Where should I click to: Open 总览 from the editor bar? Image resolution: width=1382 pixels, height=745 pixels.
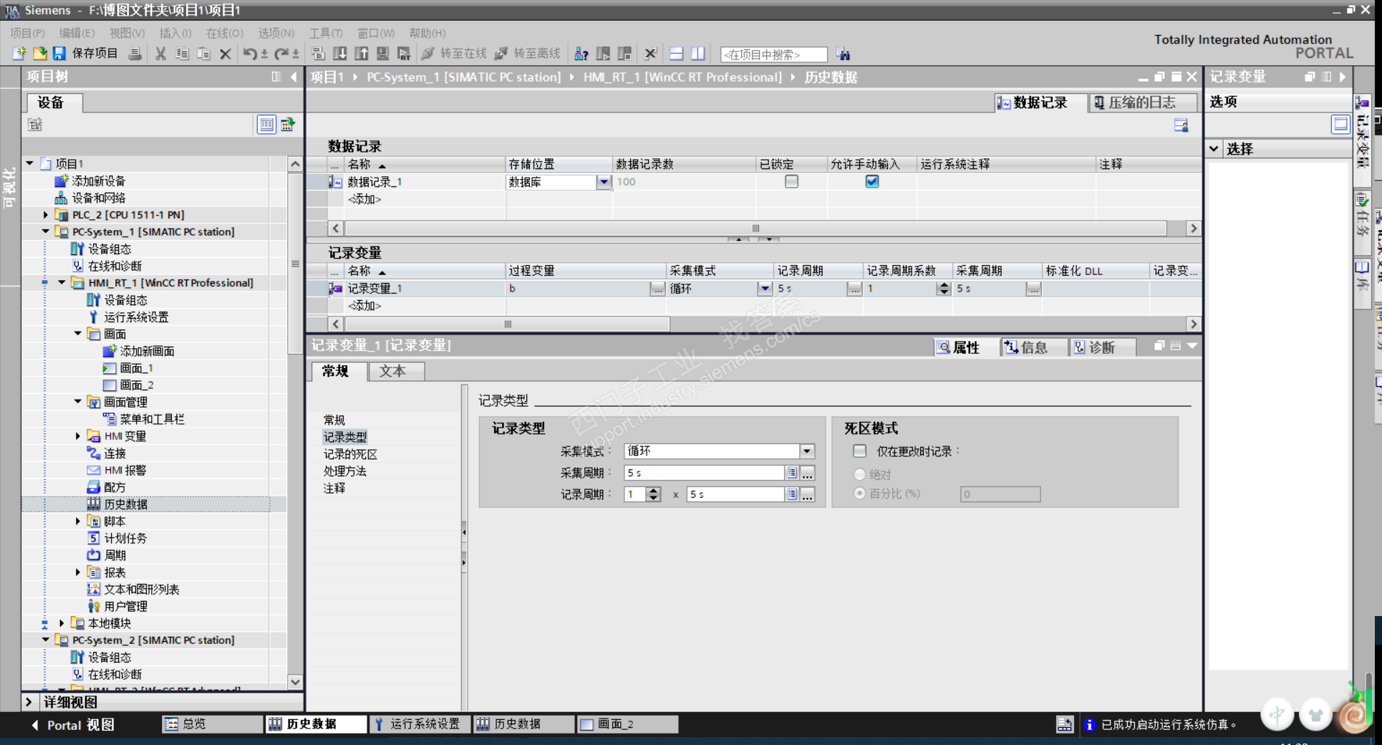tap(213, 724)
